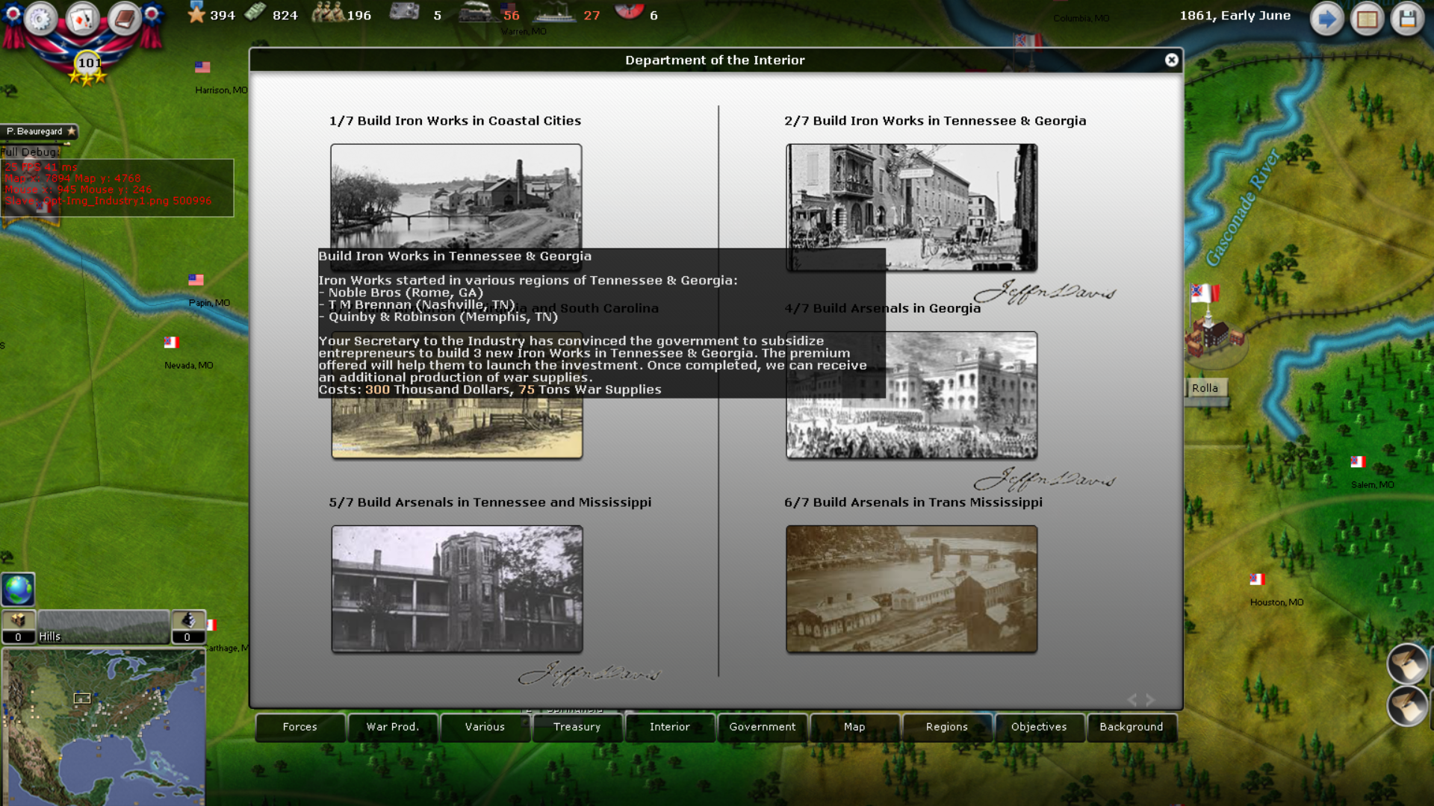Go to previous page with left arrow
Screen dimensions: 1434x806
coord(1132,699)
